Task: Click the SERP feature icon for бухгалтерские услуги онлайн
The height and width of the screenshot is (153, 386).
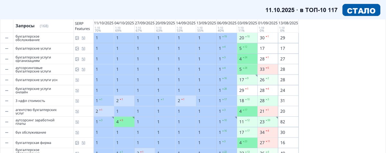Action: (x=77, y=90)
